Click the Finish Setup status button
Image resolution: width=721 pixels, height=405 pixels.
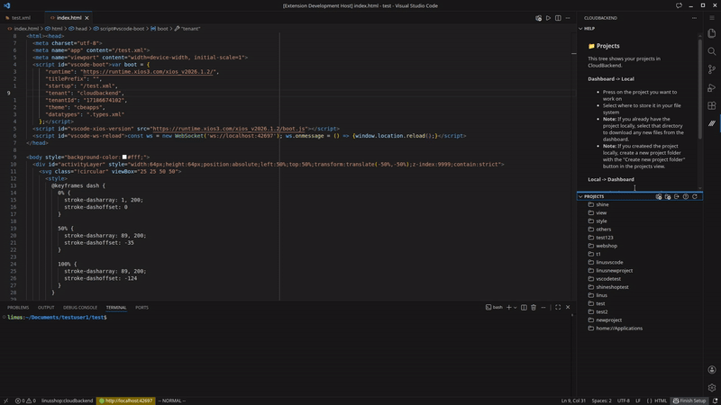[x=689, y=400]
